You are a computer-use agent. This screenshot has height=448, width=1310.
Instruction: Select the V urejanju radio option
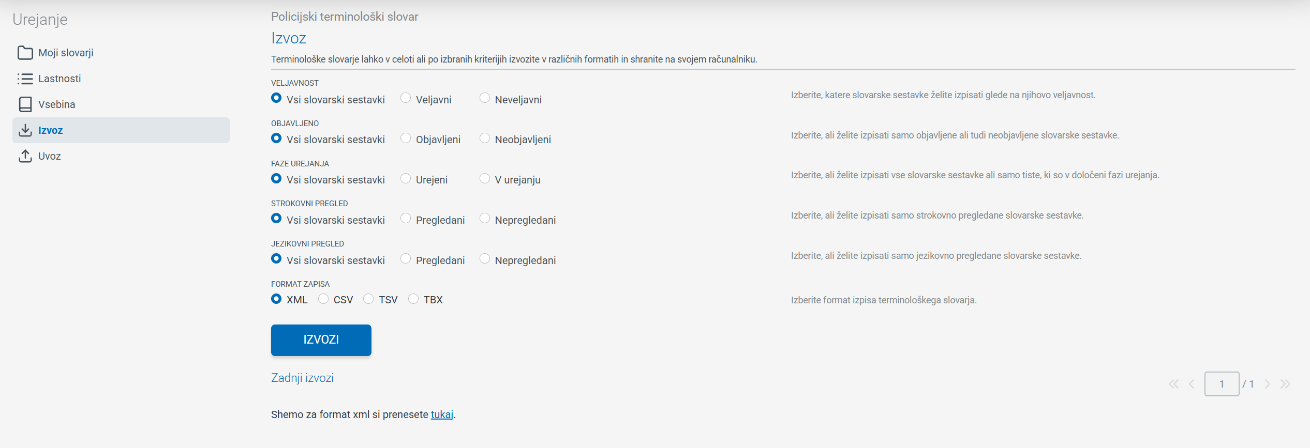pyautogui.click(x=485, y=179)
